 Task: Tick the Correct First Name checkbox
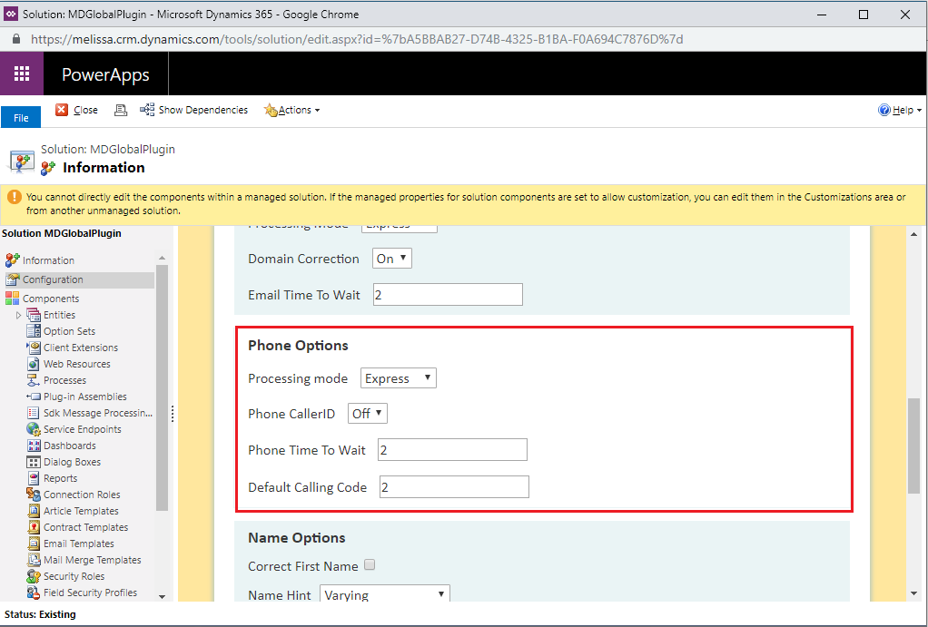click(370, 565)
